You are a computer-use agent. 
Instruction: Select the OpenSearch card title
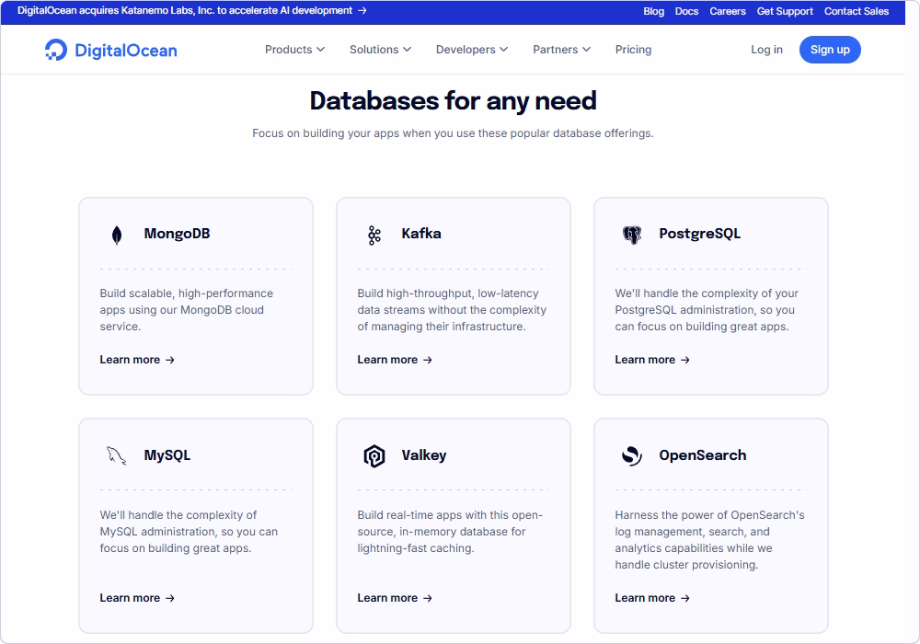(x=702, y=455)
